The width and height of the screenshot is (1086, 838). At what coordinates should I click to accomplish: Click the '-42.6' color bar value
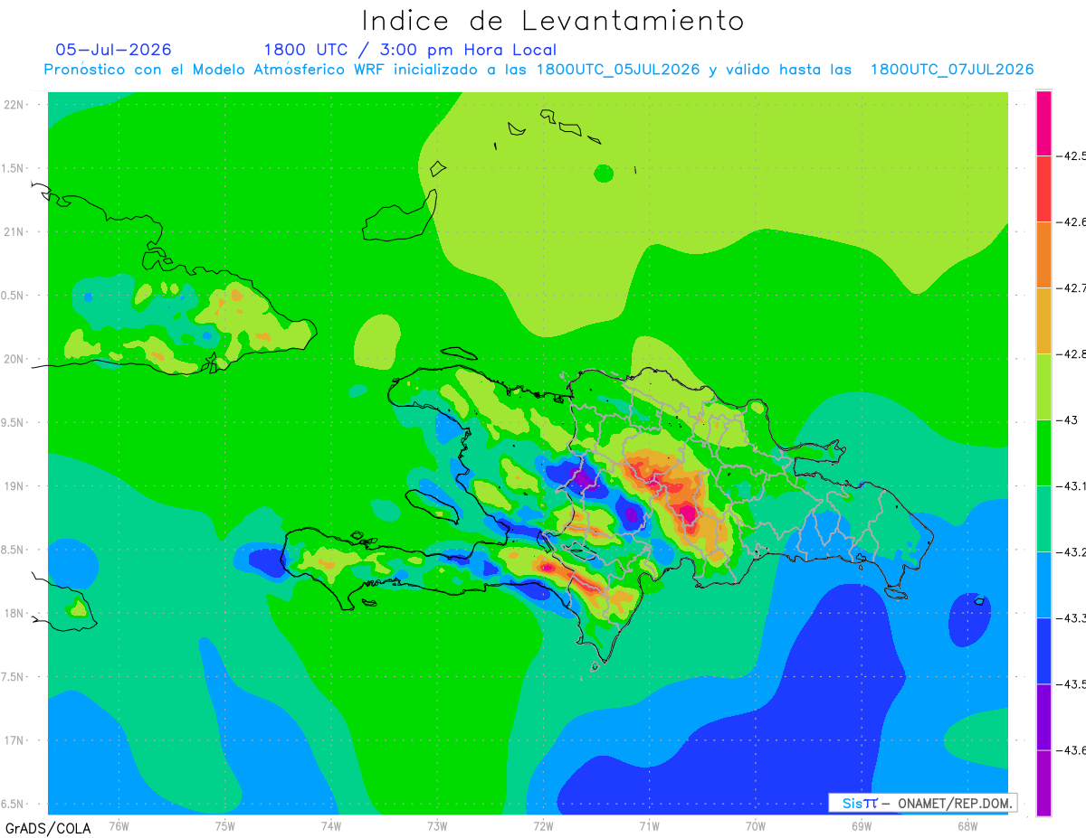pos(1072,221)
